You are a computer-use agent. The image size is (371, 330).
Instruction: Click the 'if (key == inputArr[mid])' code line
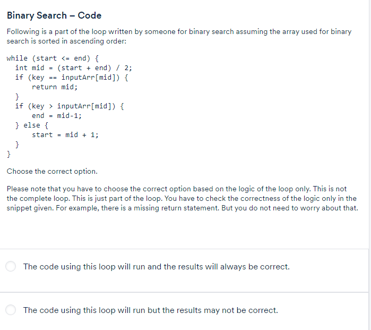click(72, 78)
